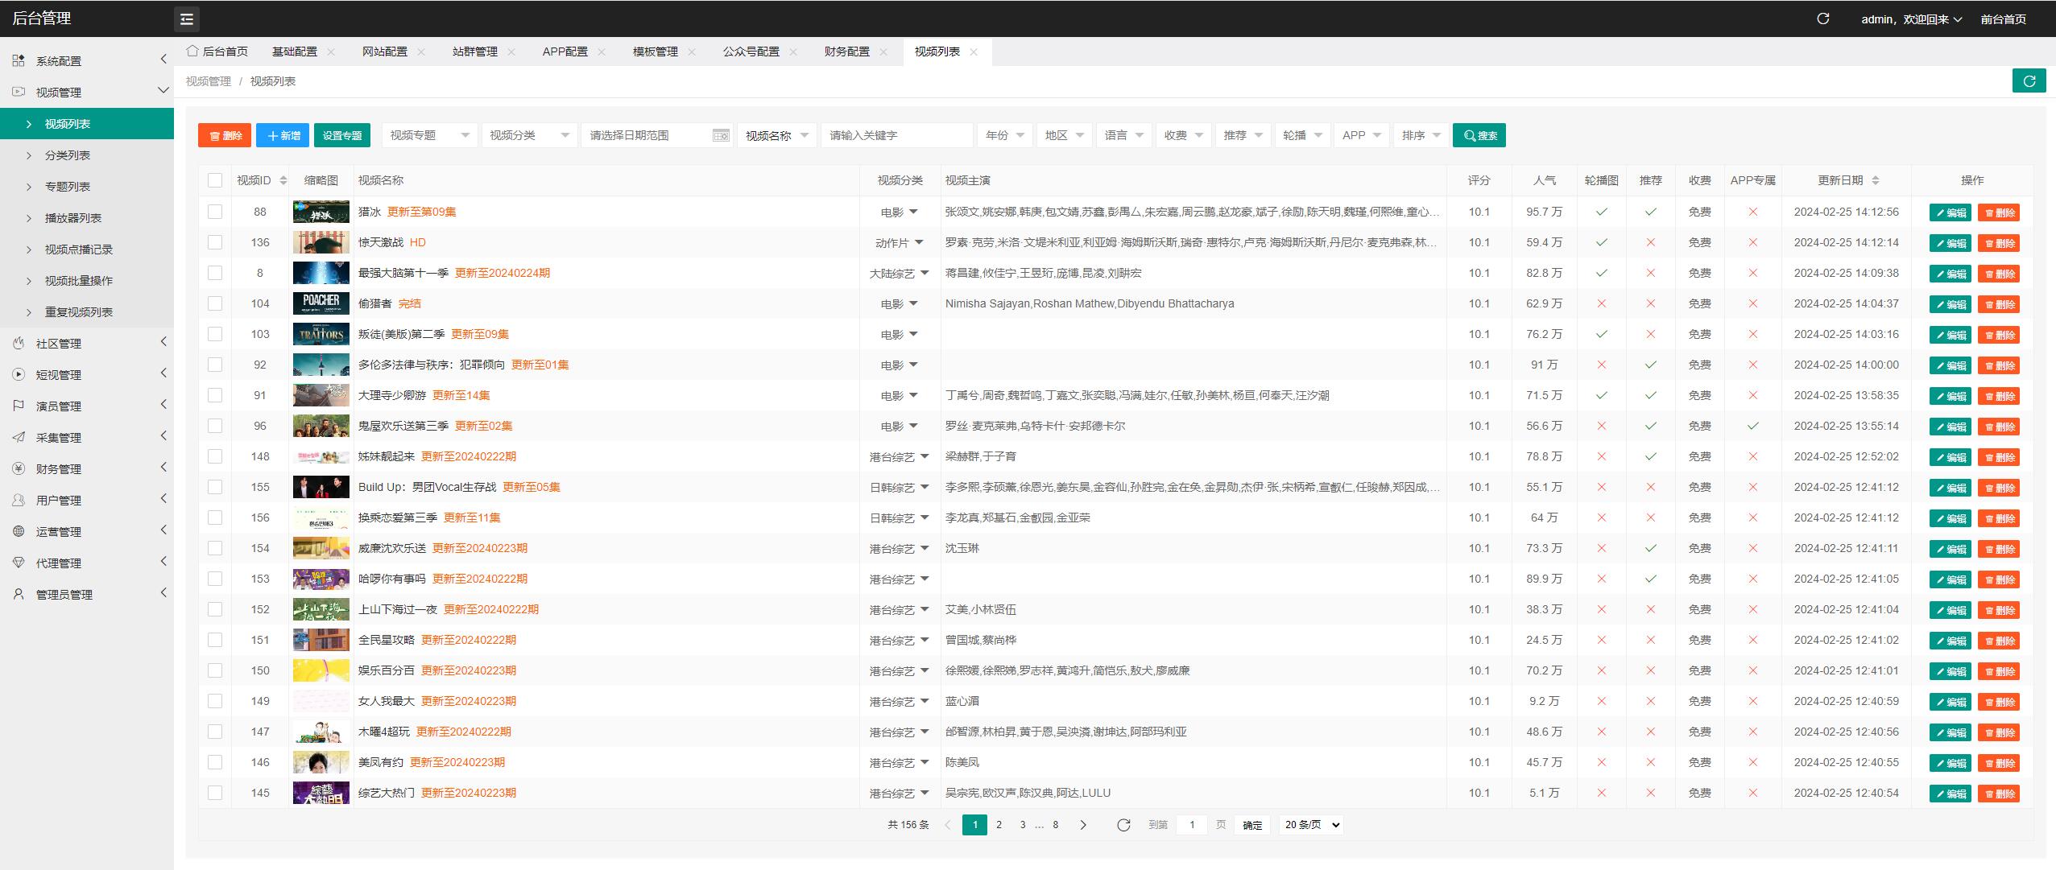Image resolution: width=2056 pixels, height=870 pixels.
Task: Click the green 搜索 button
Action: 1479,135
